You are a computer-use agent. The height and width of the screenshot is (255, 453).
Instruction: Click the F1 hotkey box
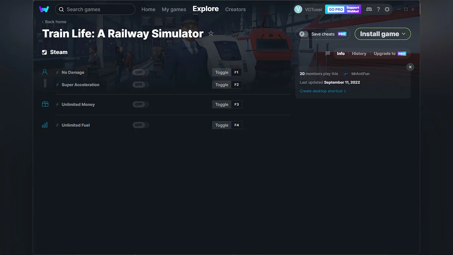point(237,72)
